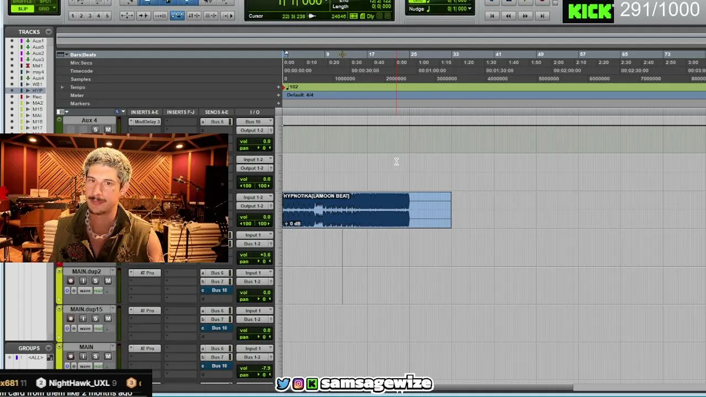Image resolution: width=706 pixels, height=397 pixels.
Task: Select the Aux1 track in the Tracks list
Action: point(38,41)
